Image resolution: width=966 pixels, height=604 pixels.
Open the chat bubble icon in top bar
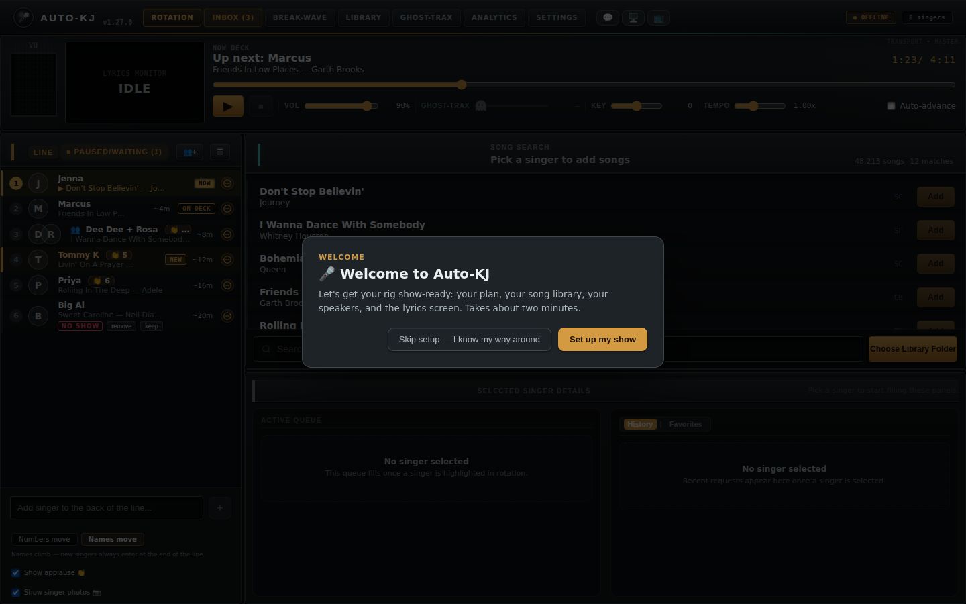point(608,18)
